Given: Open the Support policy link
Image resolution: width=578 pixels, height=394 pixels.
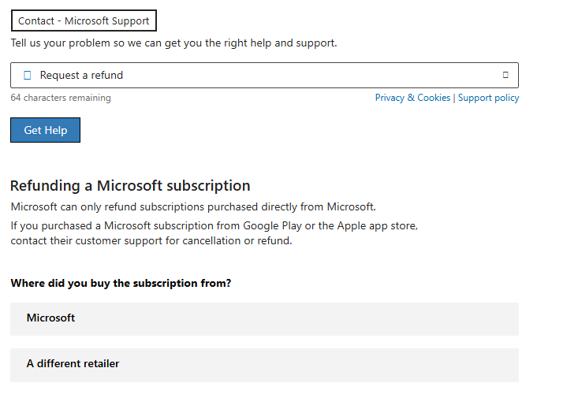Looking at the screenshot, I should 488,98.
